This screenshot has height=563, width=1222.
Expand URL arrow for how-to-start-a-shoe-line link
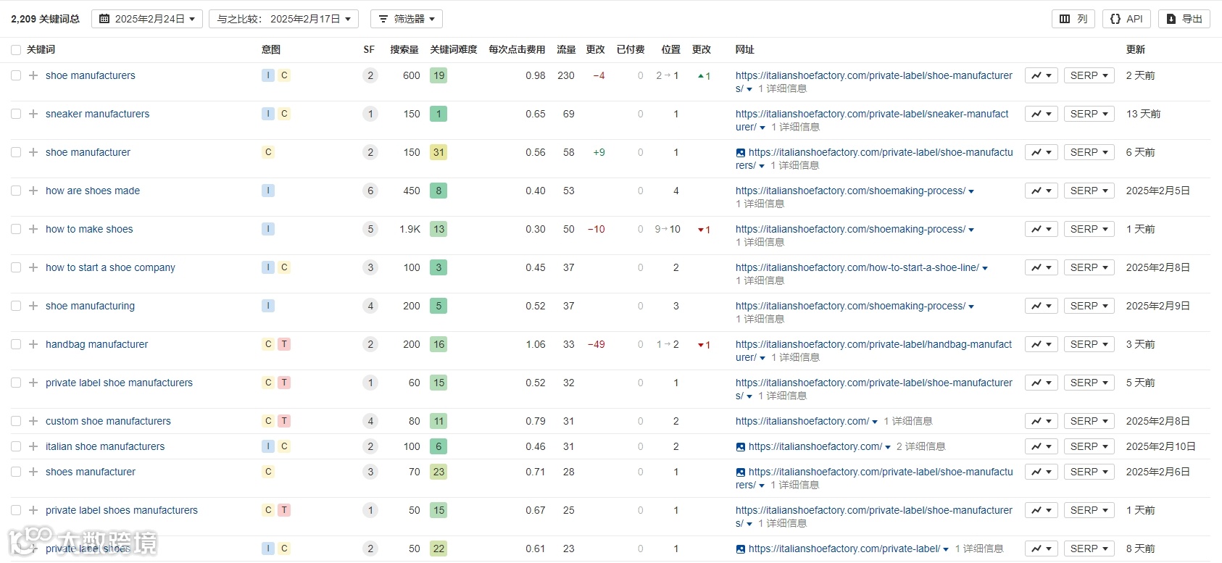(x=985, y=268)
